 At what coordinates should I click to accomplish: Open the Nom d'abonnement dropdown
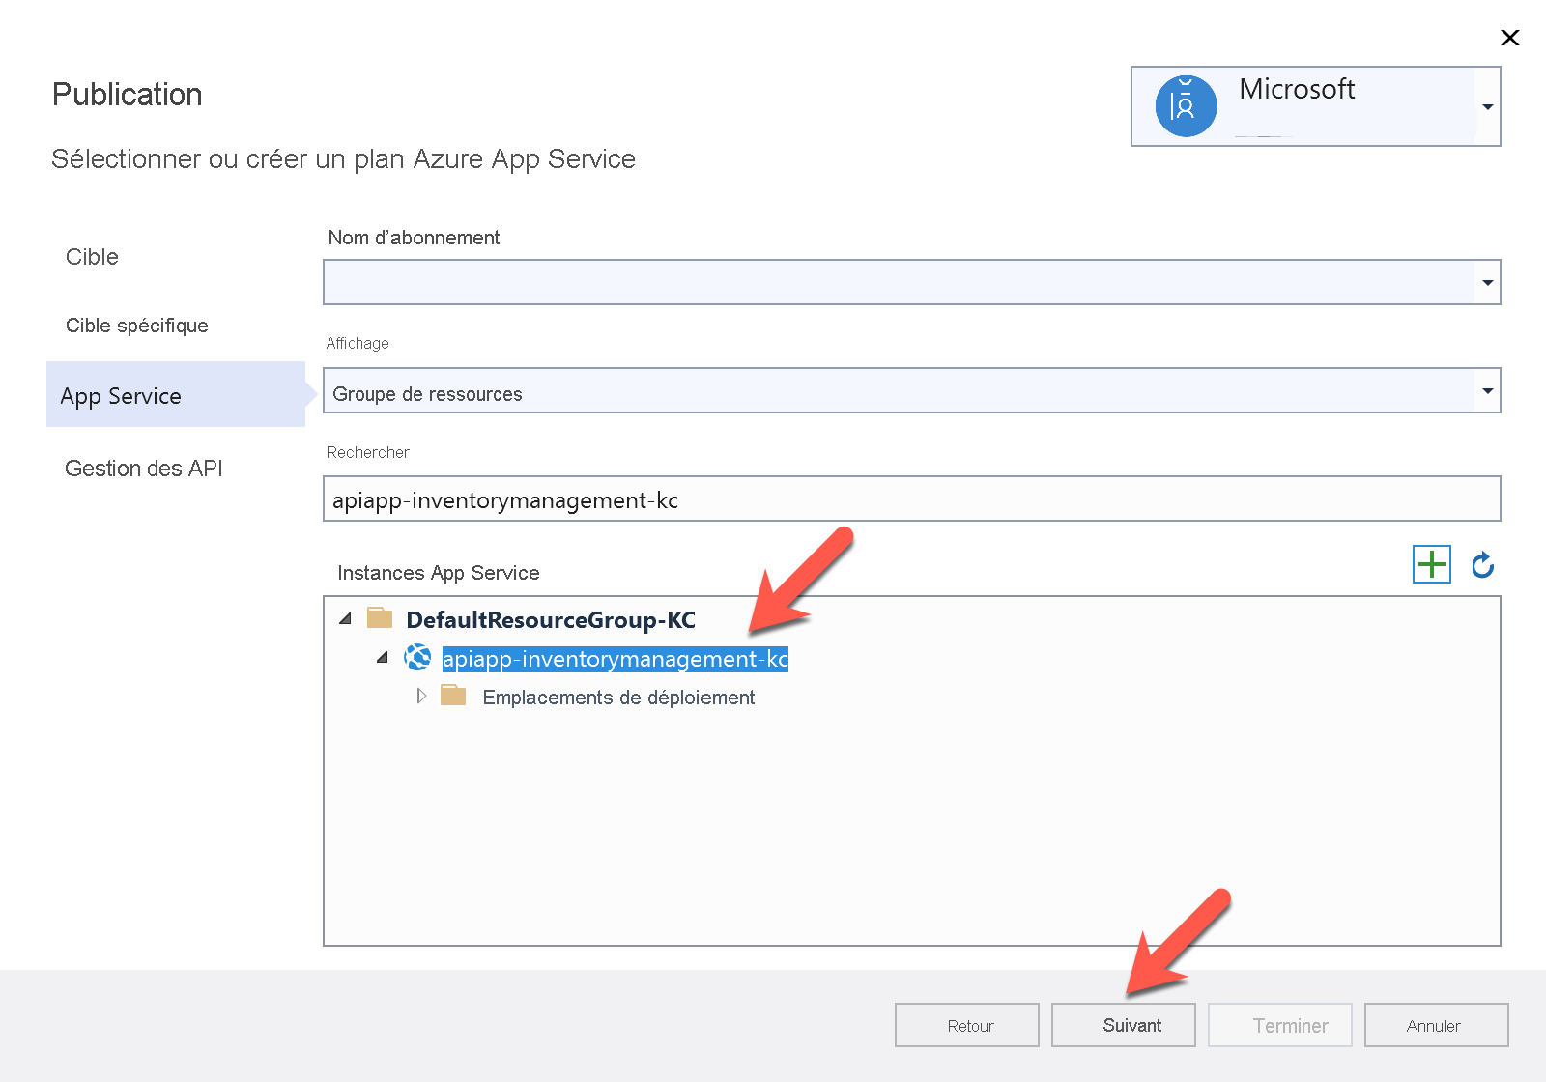pyautogui.click(x=1487, y=282)
